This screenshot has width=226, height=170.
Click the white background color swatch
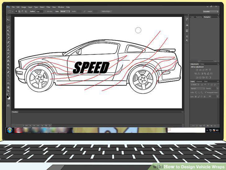9,98
